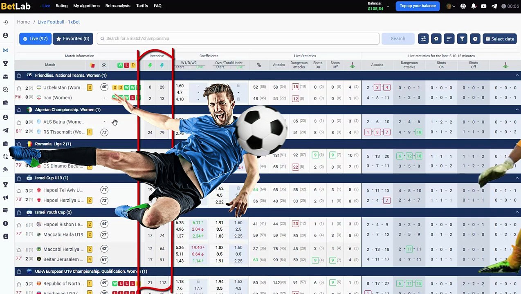Open Telegram link in header
This screenshot has width=521, height=294.
point(494,6)
